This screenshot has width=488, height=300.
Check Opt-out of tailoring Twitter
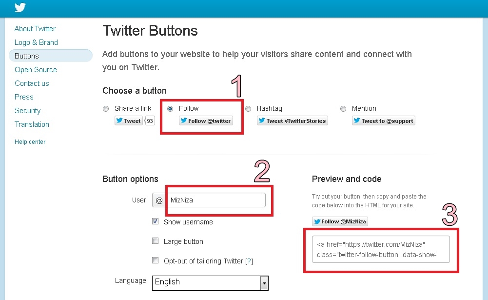tap(156, 260)
